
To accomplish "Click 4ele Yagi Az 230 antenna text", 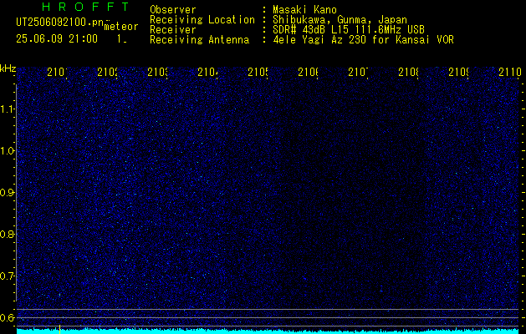I will 363,40.
